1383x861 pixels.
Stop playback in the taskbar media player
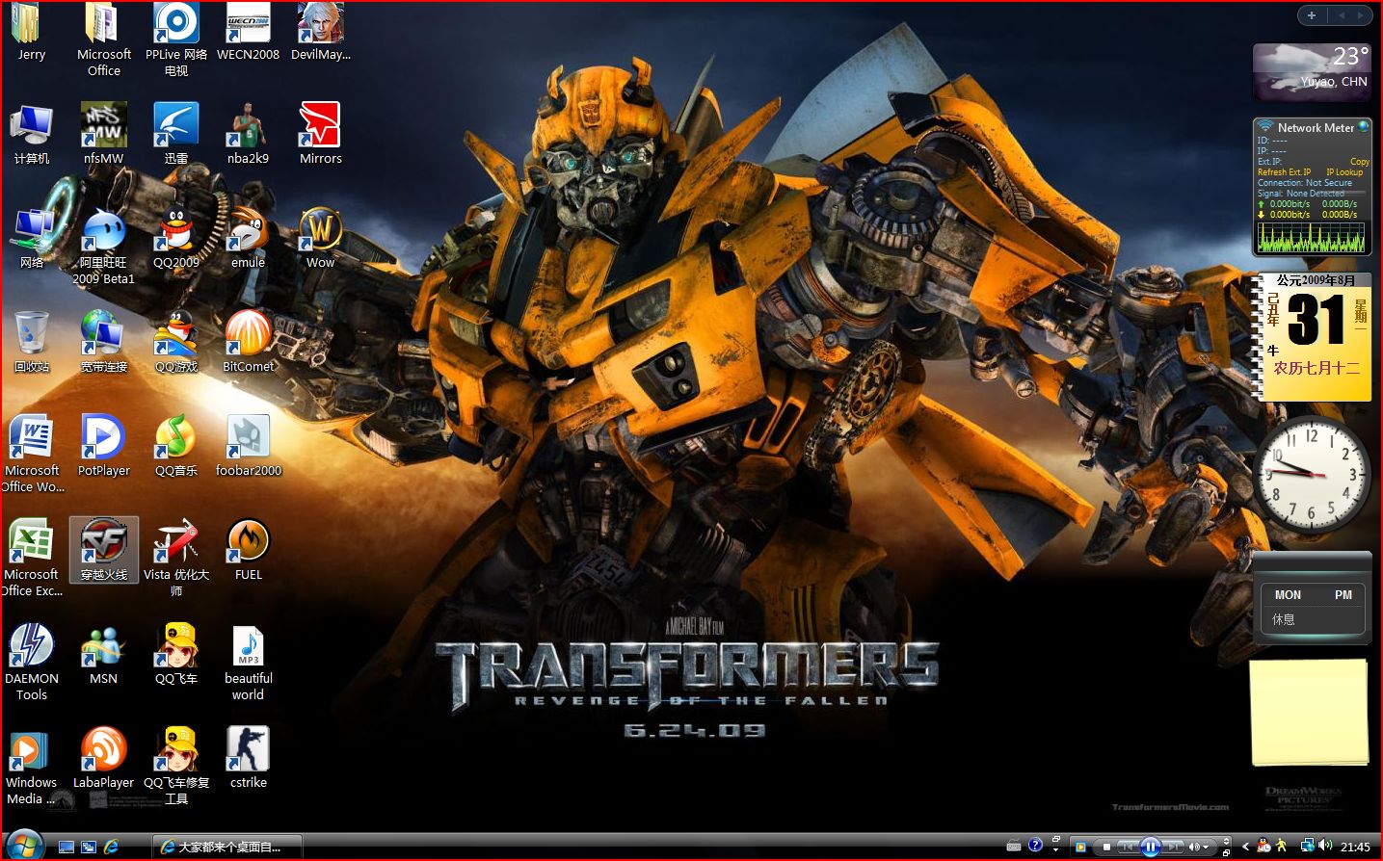click(x=1106, y=847)
